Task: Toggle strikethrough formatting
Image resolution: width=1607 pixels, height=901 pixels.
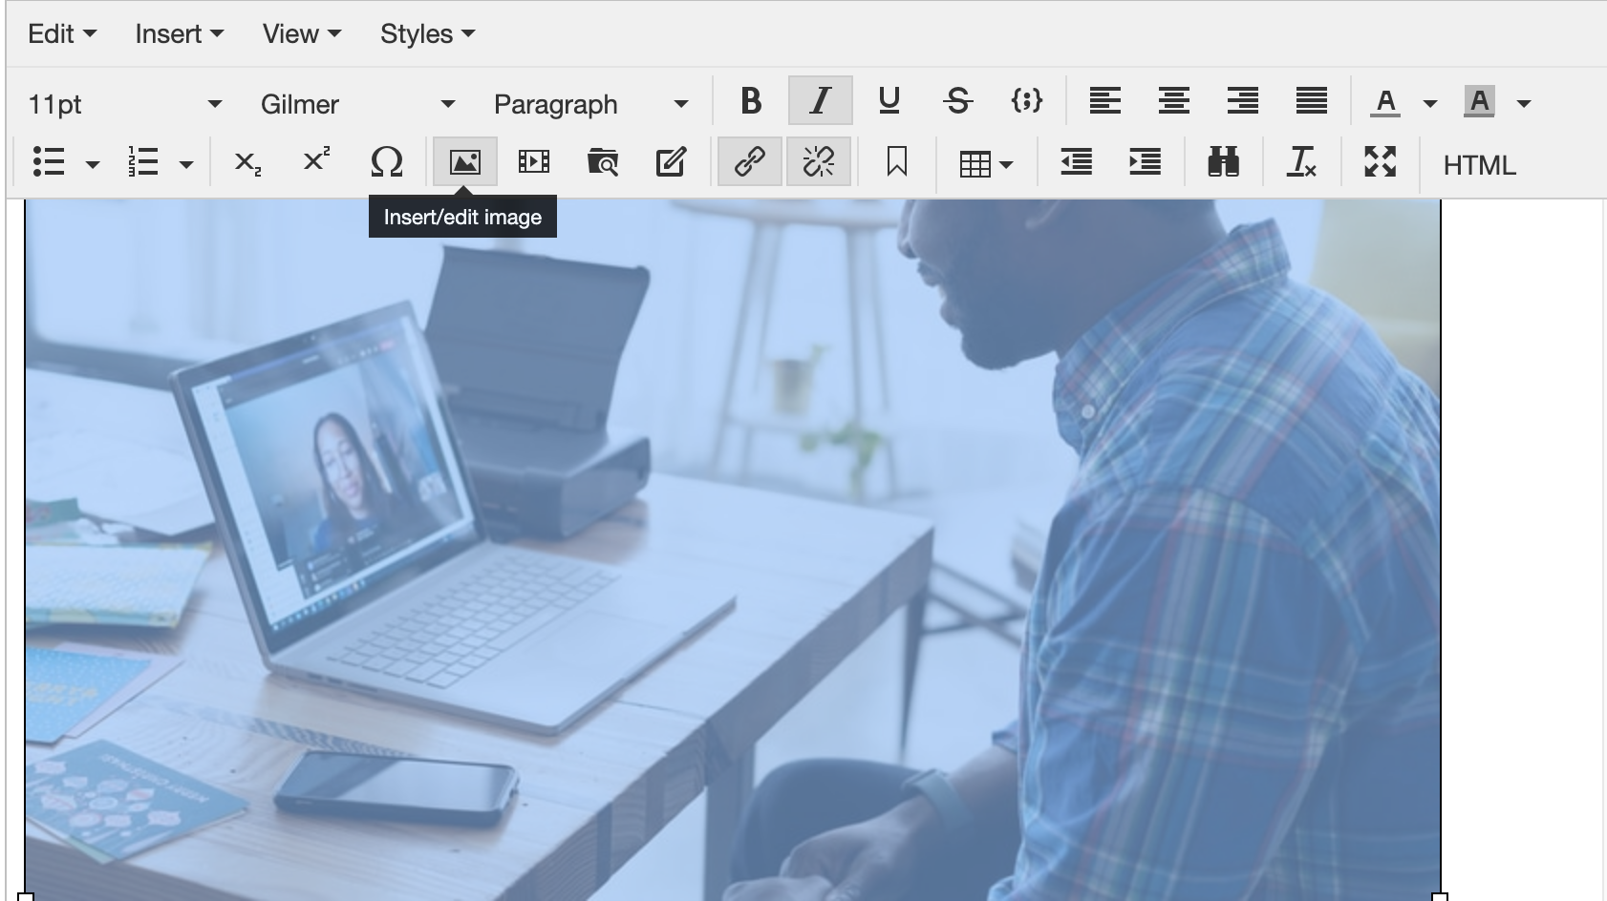Action: click(957, 101)
